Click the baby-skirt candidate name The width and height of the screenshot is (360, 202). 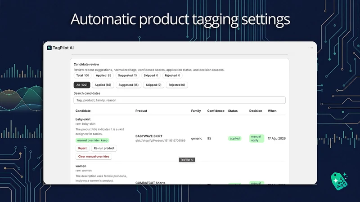point(83,119)
